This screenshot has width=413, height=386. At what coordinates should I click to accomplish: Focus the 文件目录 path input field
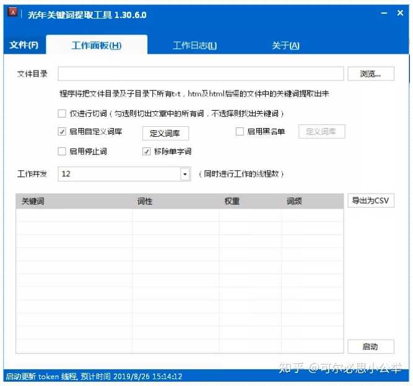pyautogui.click(x=201, y=74)
